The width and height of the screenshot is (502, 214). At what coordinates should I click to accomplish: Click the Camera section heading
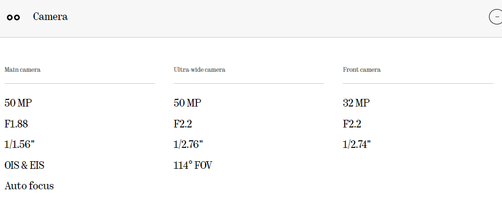(50, 17)
